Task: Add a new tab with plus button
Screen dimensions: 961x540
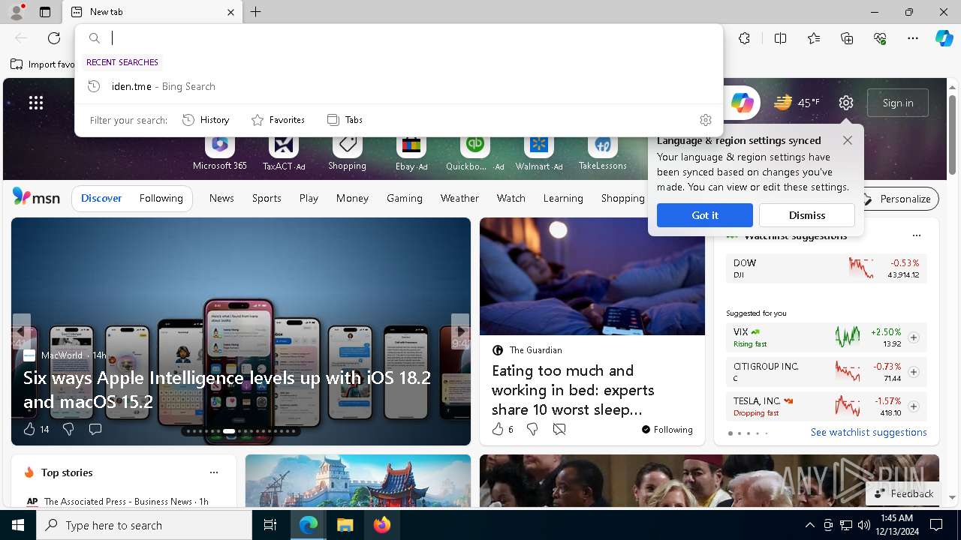Action: (255, 12)
